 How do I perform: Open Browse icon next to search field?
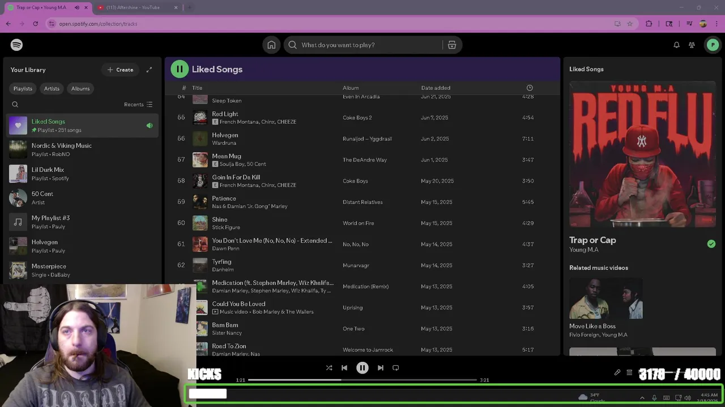coord(451,45)
